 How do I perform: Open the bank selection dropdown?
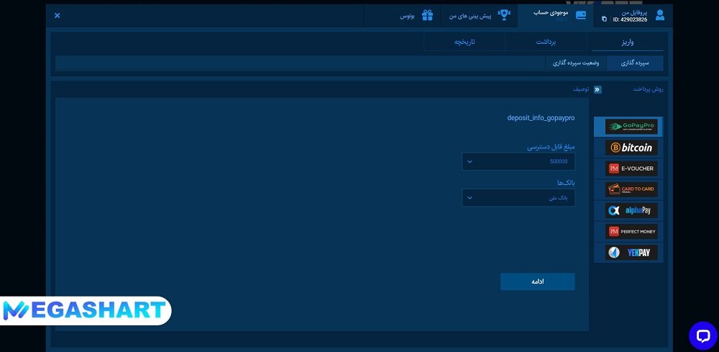tap(518, 197)
